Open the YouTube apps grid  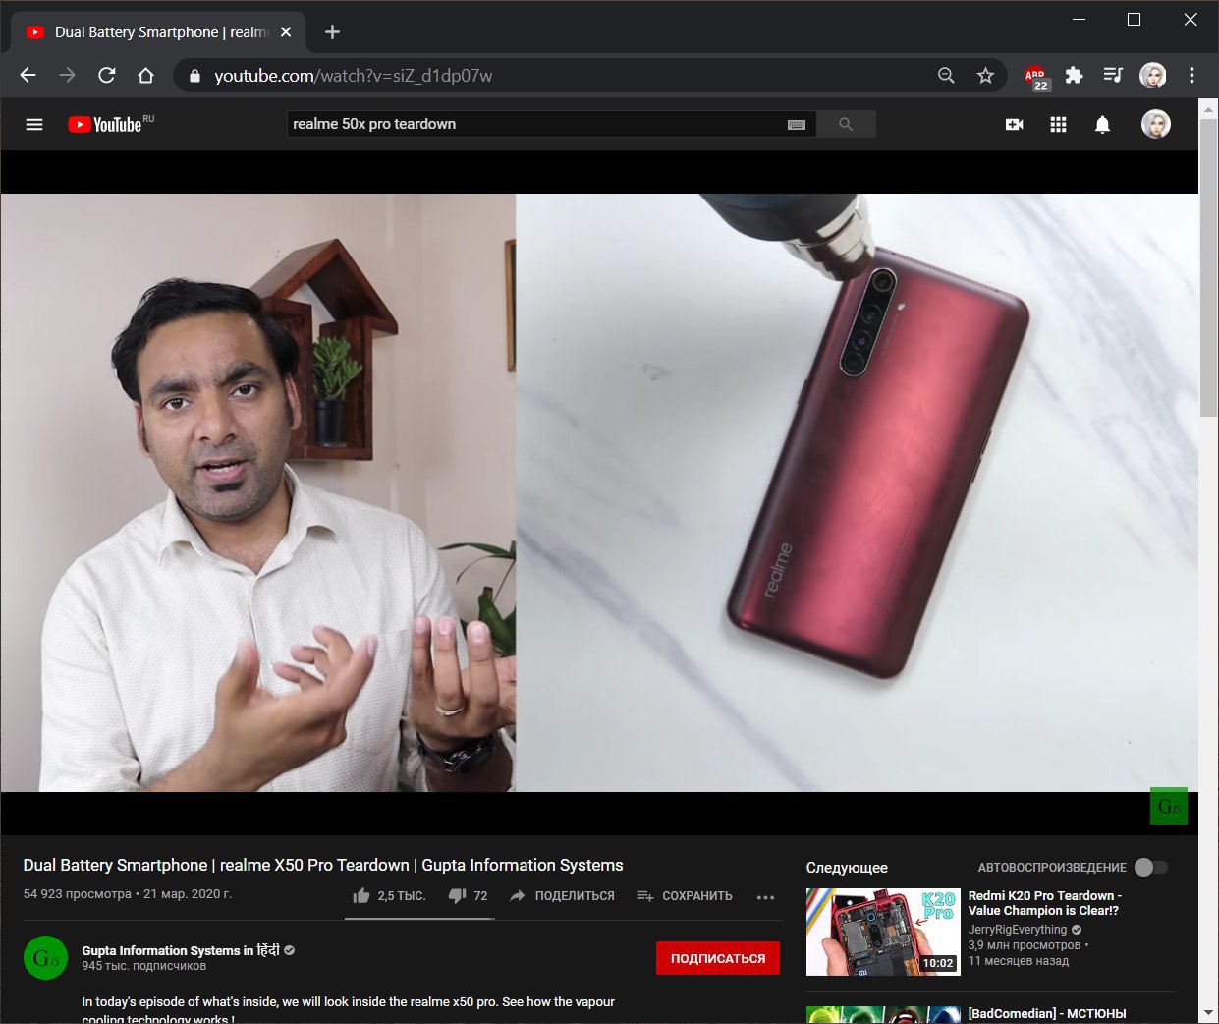point(1058,124)
